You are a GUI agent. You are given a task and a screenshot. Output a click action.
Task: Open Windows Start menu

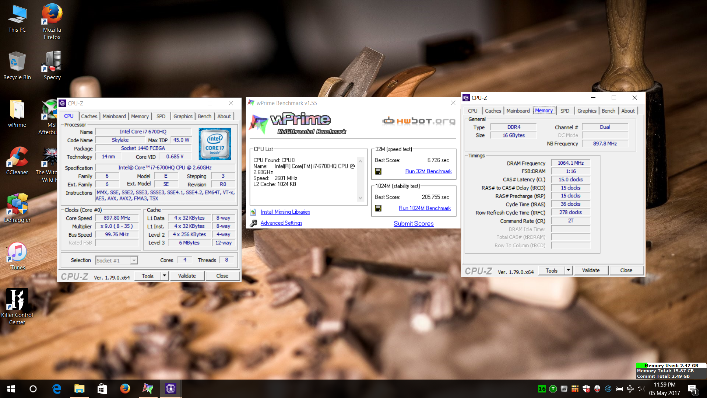coord(11,389)
